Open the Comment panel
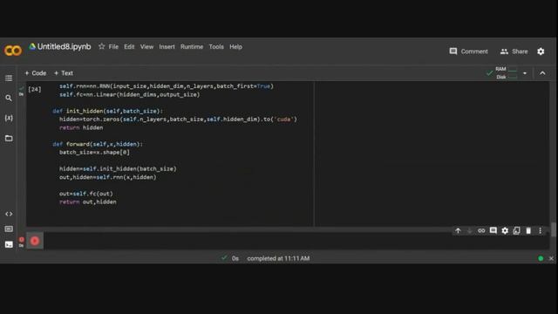 tap(468, 51)
